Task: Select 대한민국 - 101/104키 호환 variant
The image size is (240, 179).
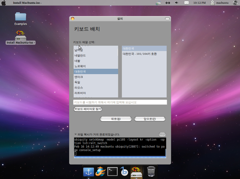Action: (x=144, y=54)
